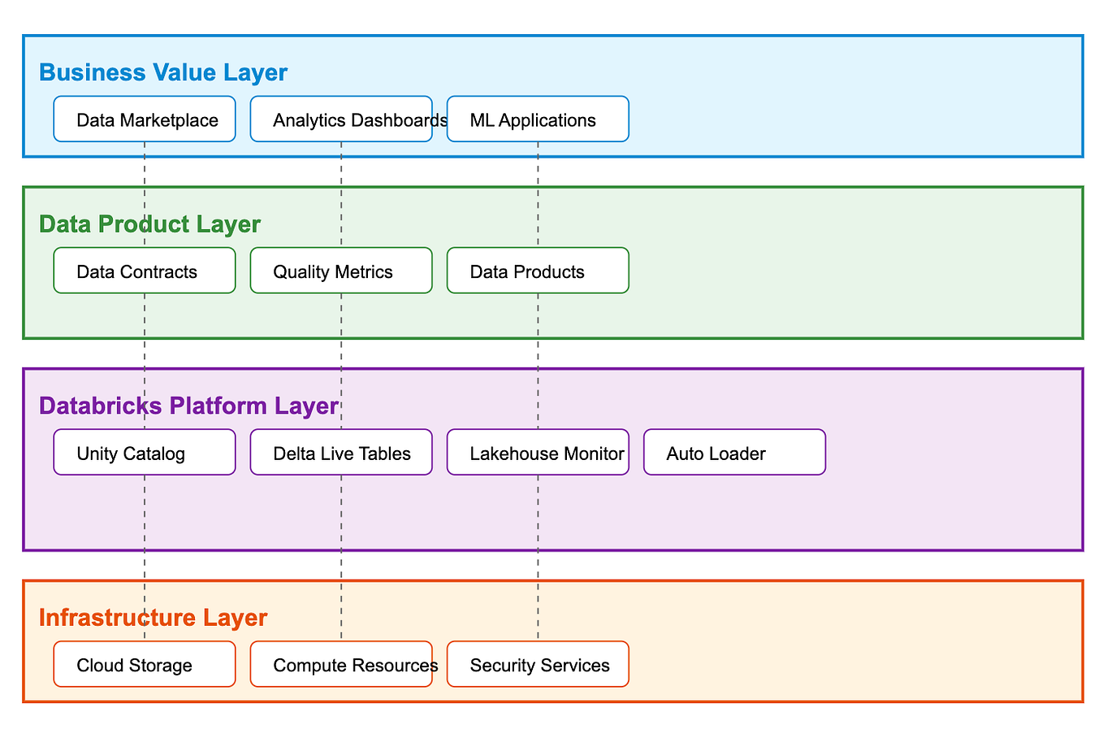The width and height of the screenshot is (1103, 738).
Task: Select the Delta Live Tables box
Action: click(341, 453)
